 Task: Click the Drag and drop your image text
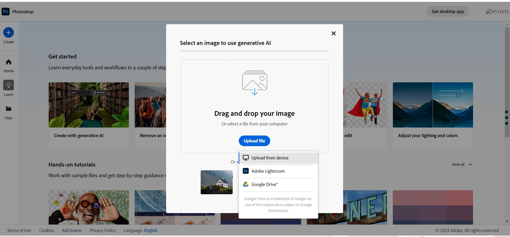[x=254, y=113]
